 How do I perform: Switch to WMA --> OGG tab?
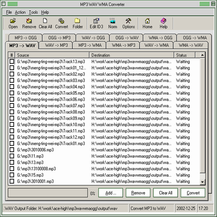pos(160,38)
